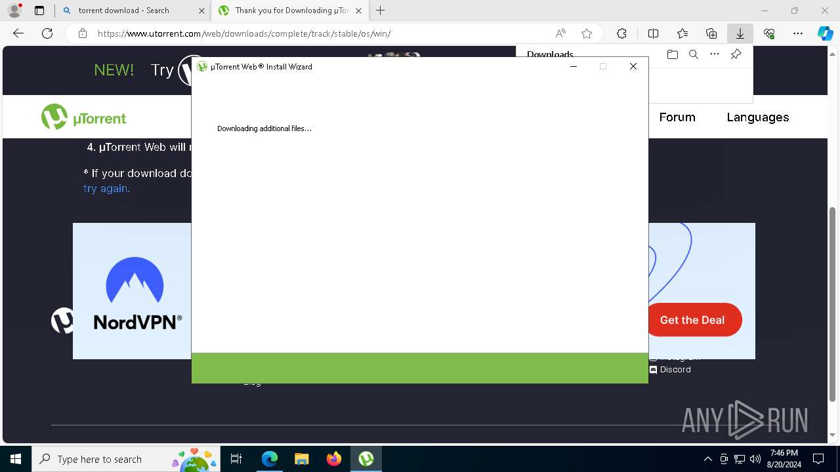Open Browser essentials heart icon
Screen dimensions: 840x472
pos(769,33)
